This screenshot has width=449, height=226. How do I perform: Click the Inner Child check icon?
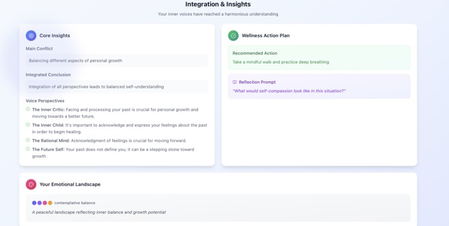28,125
